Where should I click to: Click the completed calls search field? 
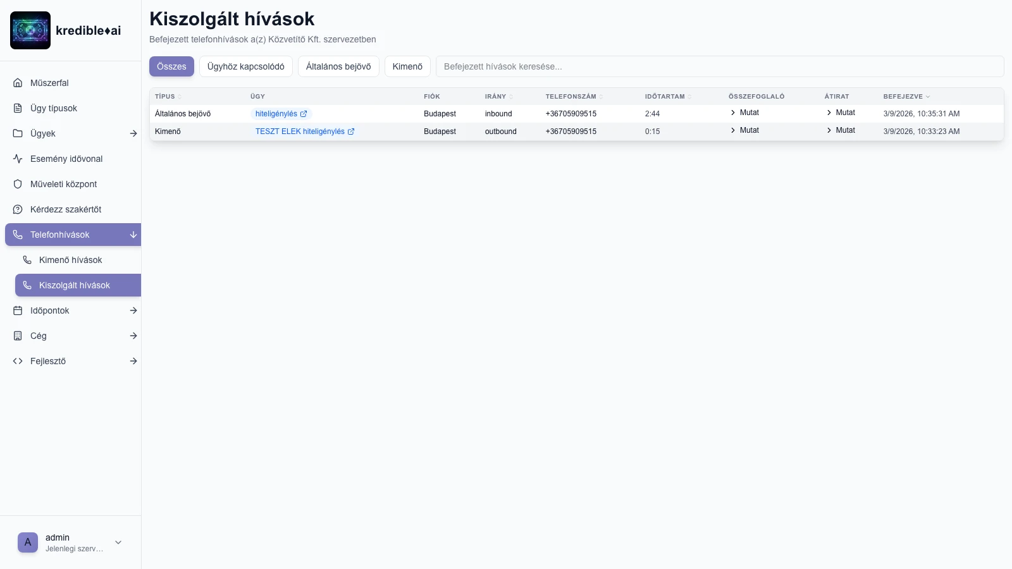coord(719,66)
